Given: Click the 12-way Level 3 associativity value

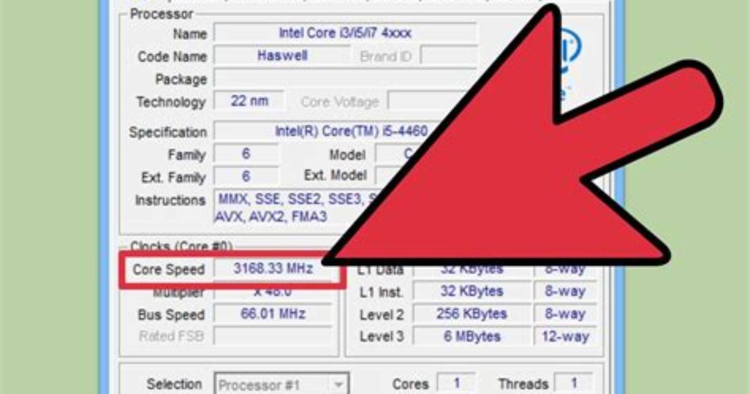Looking at the screenshot, I should (x=565, y=336).
